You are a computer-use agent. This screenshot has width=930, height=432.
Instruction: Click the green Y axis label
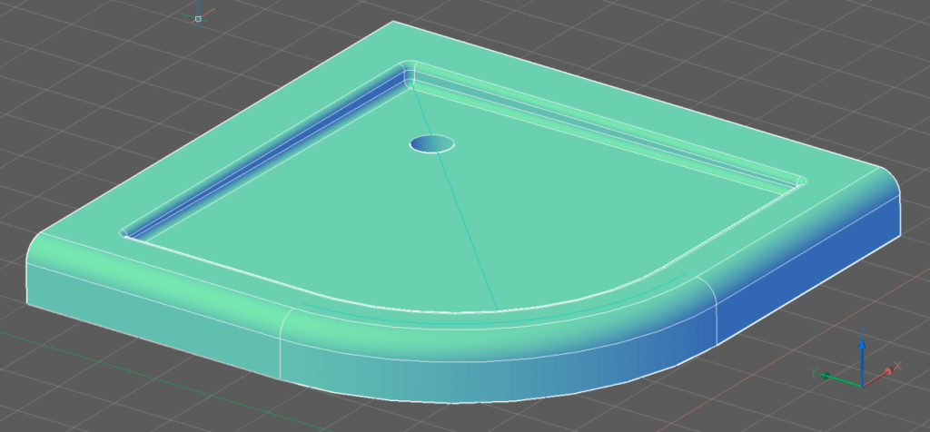pyautogui.click(x=815, y=372)
